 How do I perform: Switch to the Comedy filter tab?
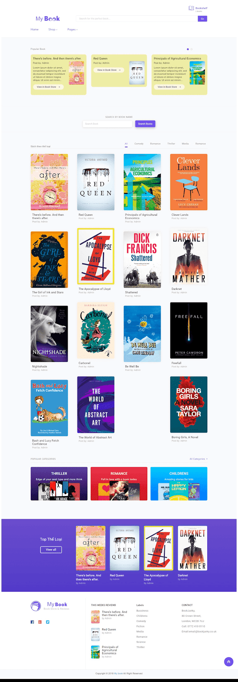coord(139,144)
